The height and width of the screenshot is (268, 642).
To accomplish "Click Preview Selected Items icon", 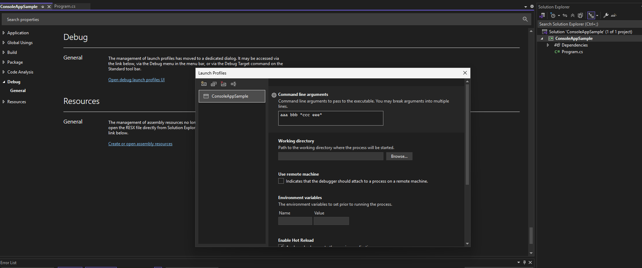I will [614, 15].
